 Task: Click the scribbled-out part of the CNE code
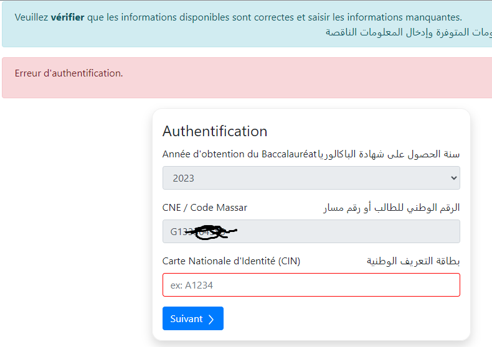[213, 233]
